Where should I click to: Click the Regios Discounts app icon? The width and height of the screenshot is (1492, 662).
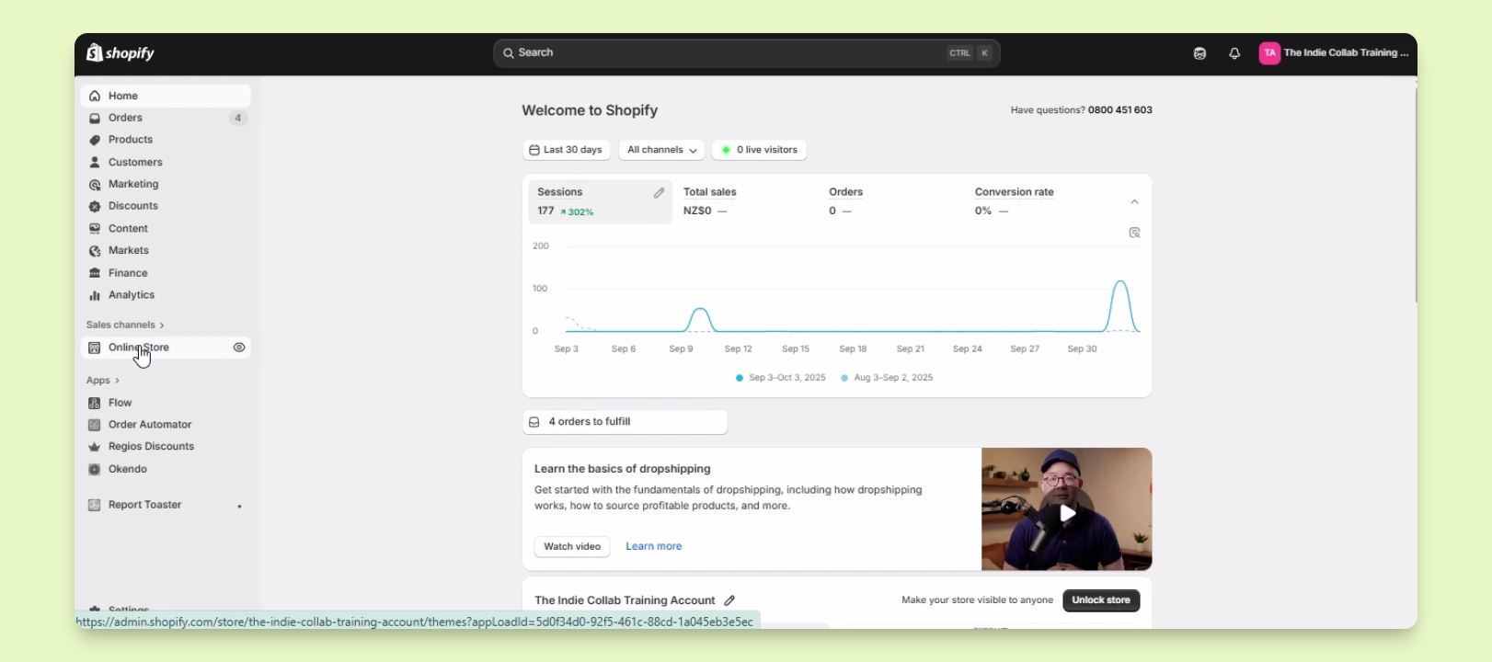click(95, 447)
